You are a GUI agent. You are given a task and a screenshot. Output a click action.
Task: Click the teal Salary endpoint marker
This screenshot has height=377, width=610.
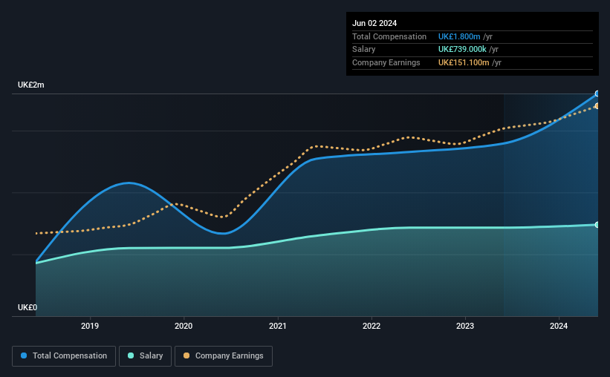coord(597,225)
